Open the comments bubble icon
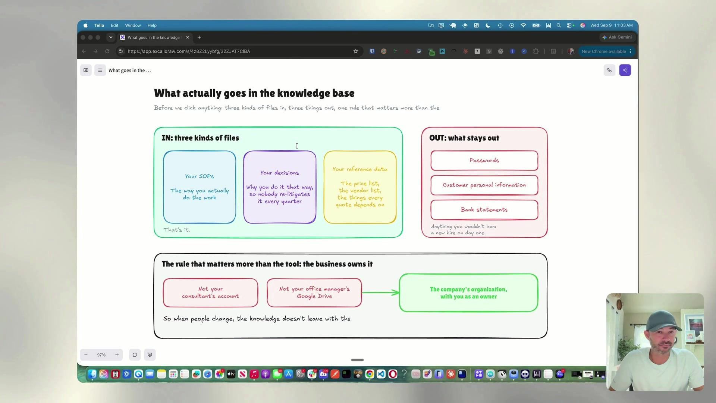716x403 pixels. (x=135, y=355)
